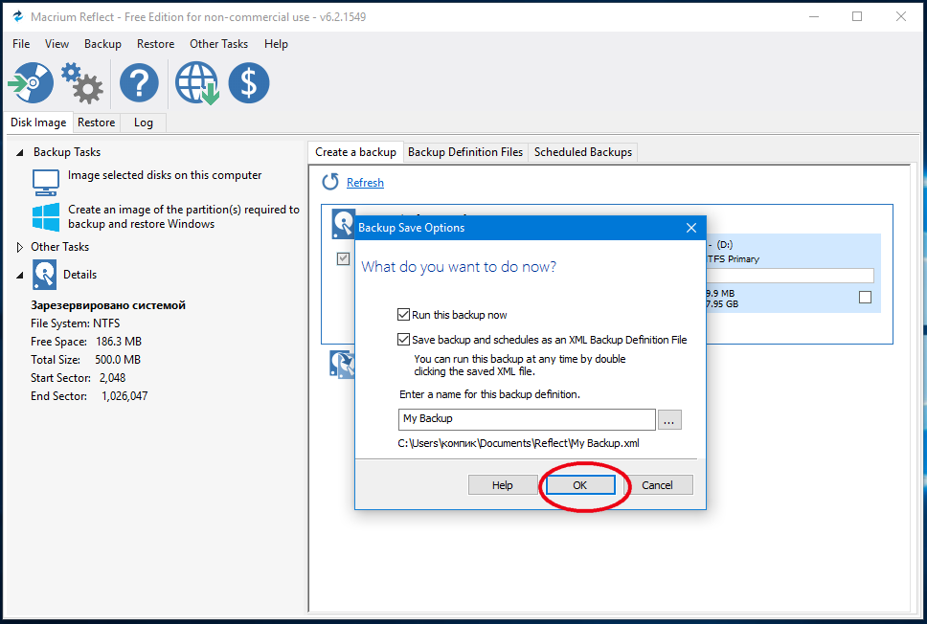Viewport: 927px width, 624px height.
Task: Toggle the Run this backup now checkbox
Action: [404, 314]
